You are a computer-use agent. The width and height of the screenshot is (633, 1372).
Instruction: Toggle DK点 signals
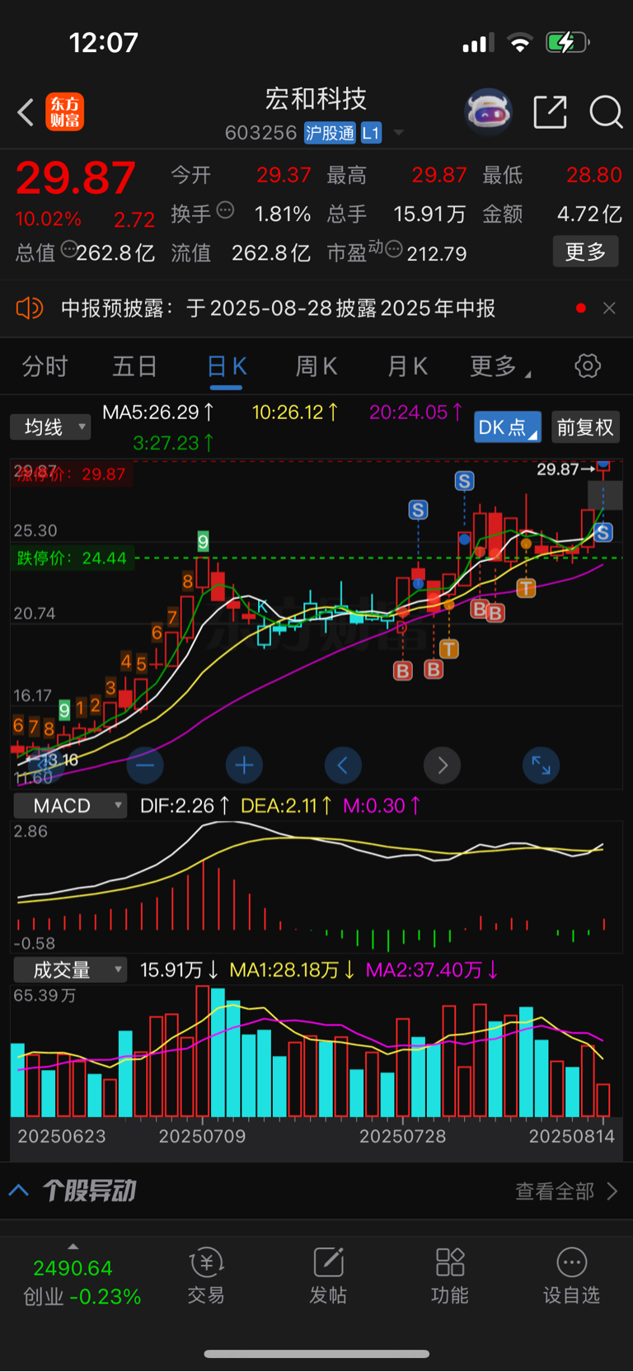point(508,427)
